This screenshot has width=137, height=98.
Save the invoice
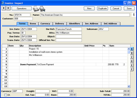click(129, 8)
